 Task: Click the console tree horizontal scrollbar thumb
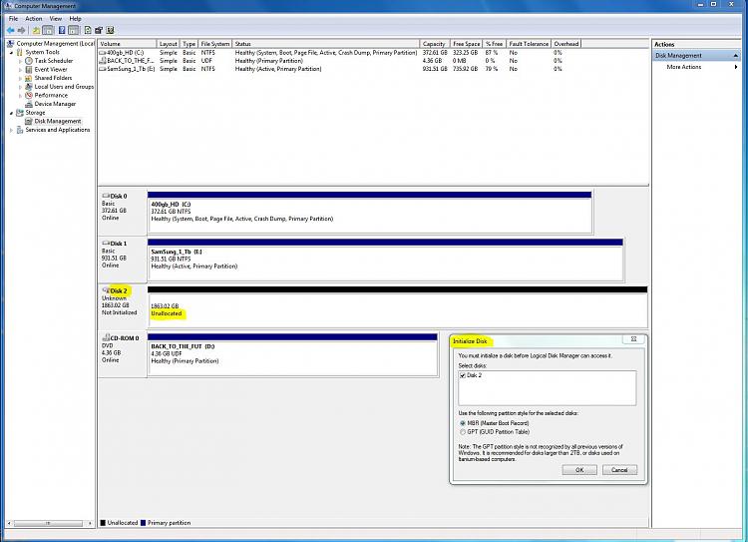tap(48, 523)
